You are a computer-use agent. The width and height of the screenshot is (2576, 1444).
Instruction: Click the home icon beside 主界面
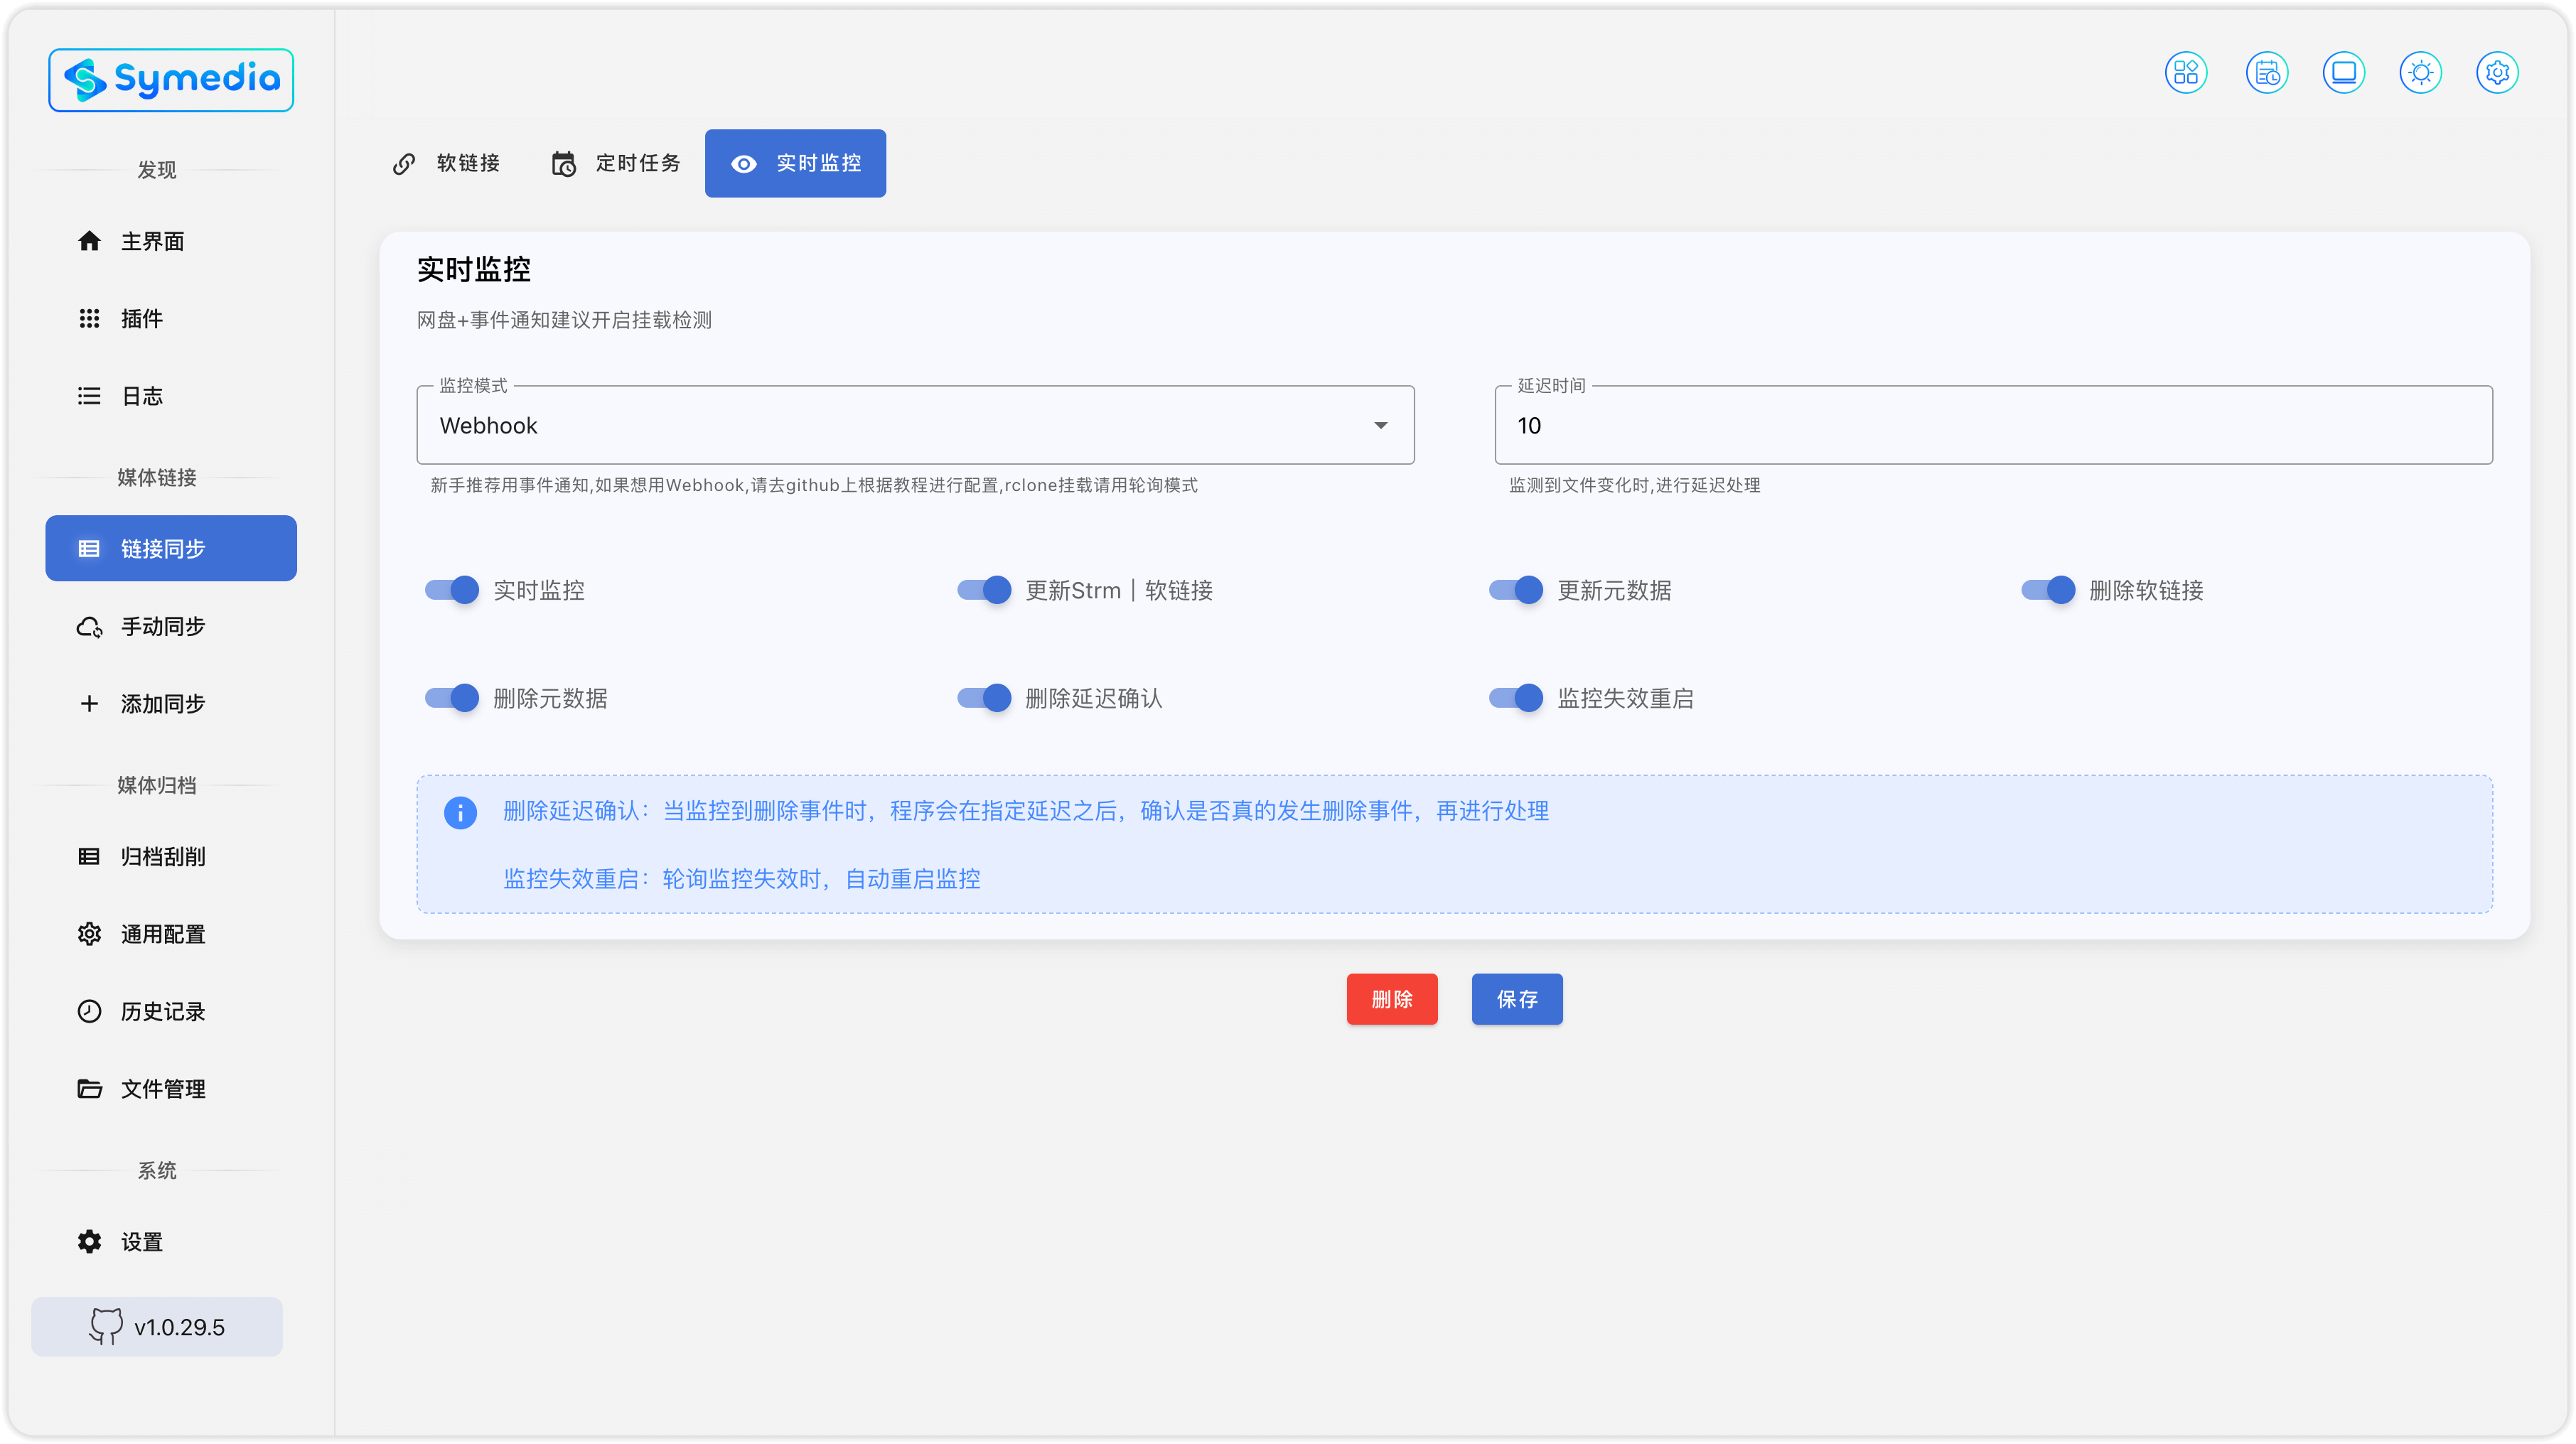pos(89,241)
